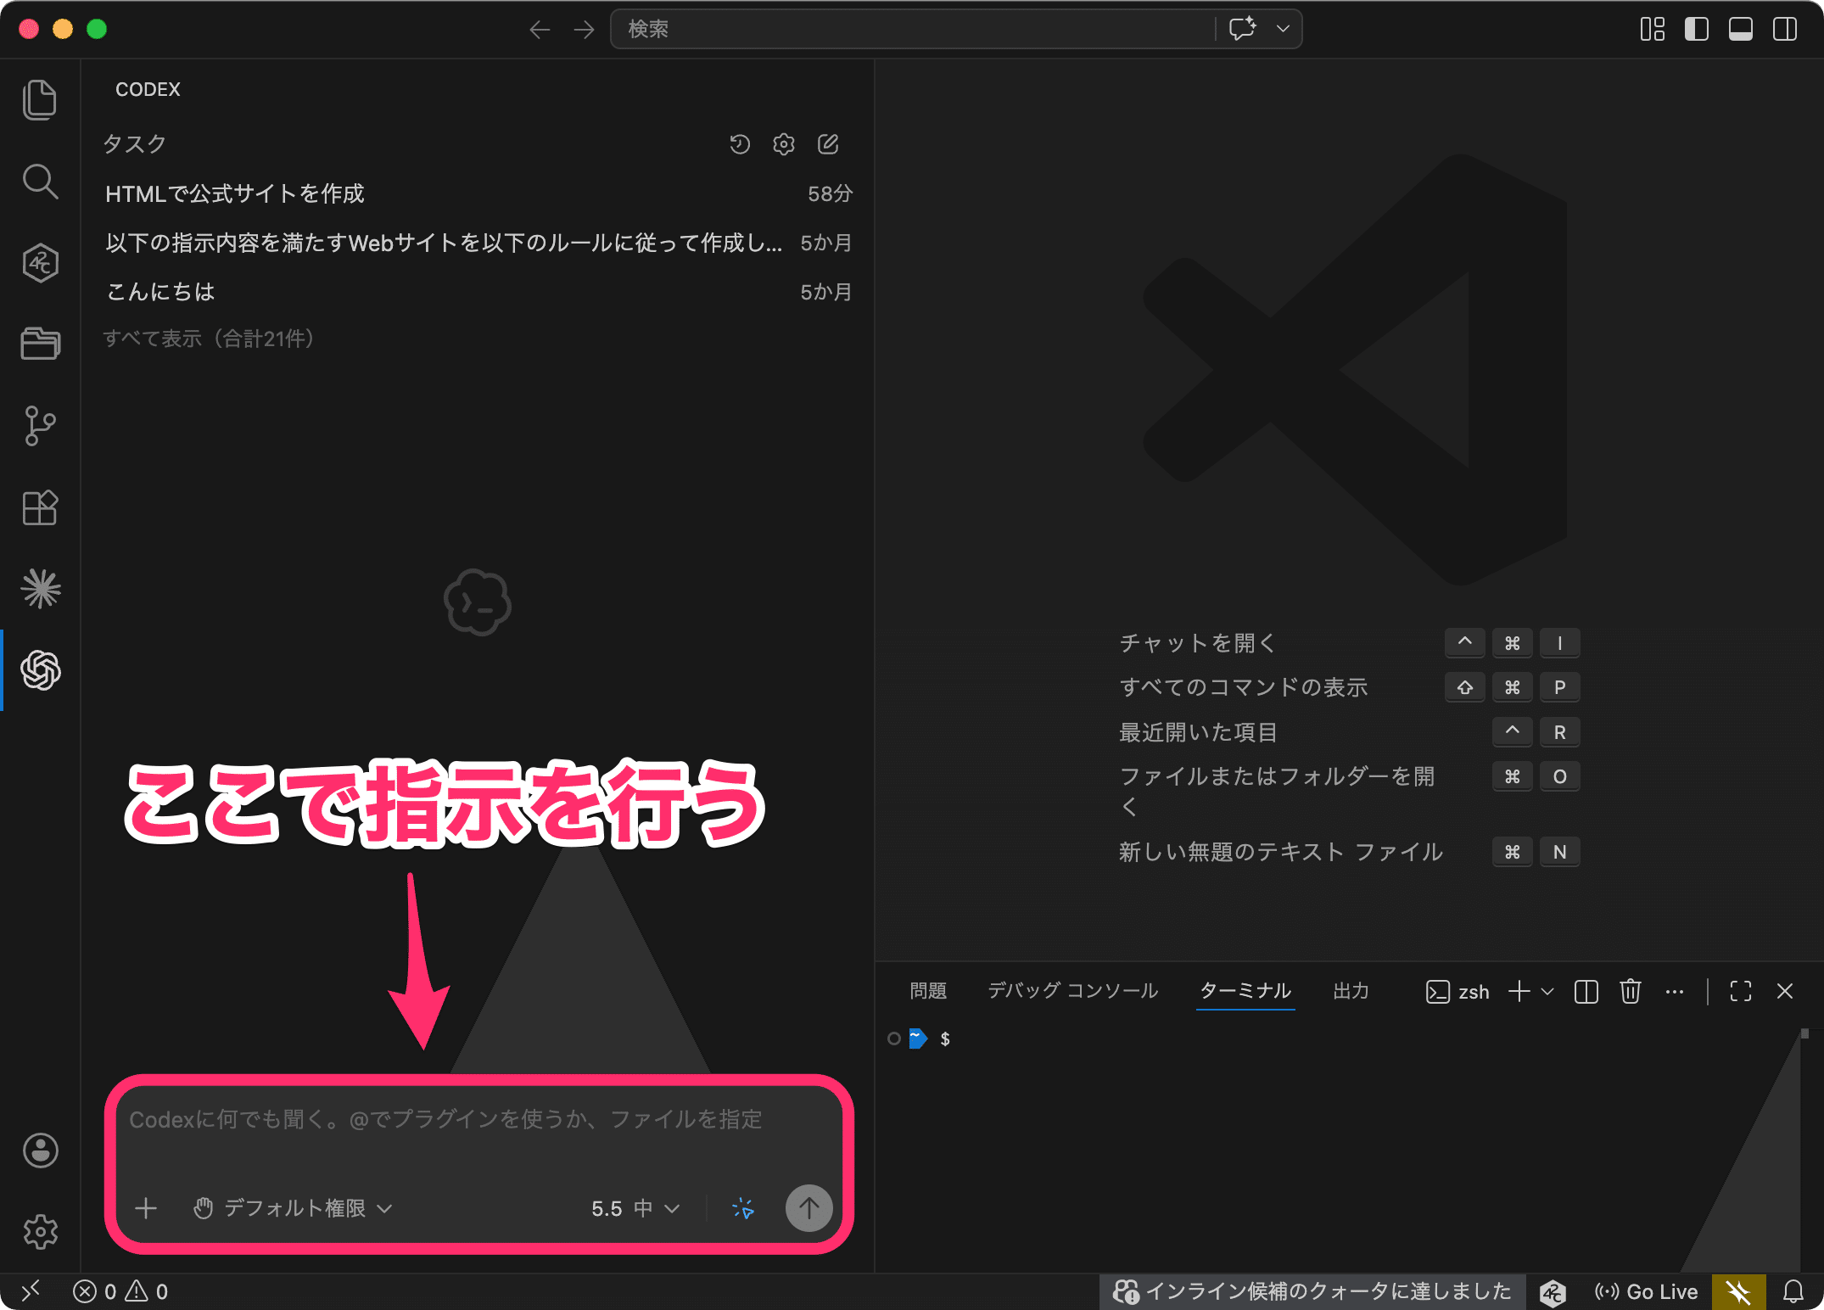Click the yellow crossed-out icon in status bar
This screenshot has height=1310, width=1824.
click(x=1739, y=1292)
